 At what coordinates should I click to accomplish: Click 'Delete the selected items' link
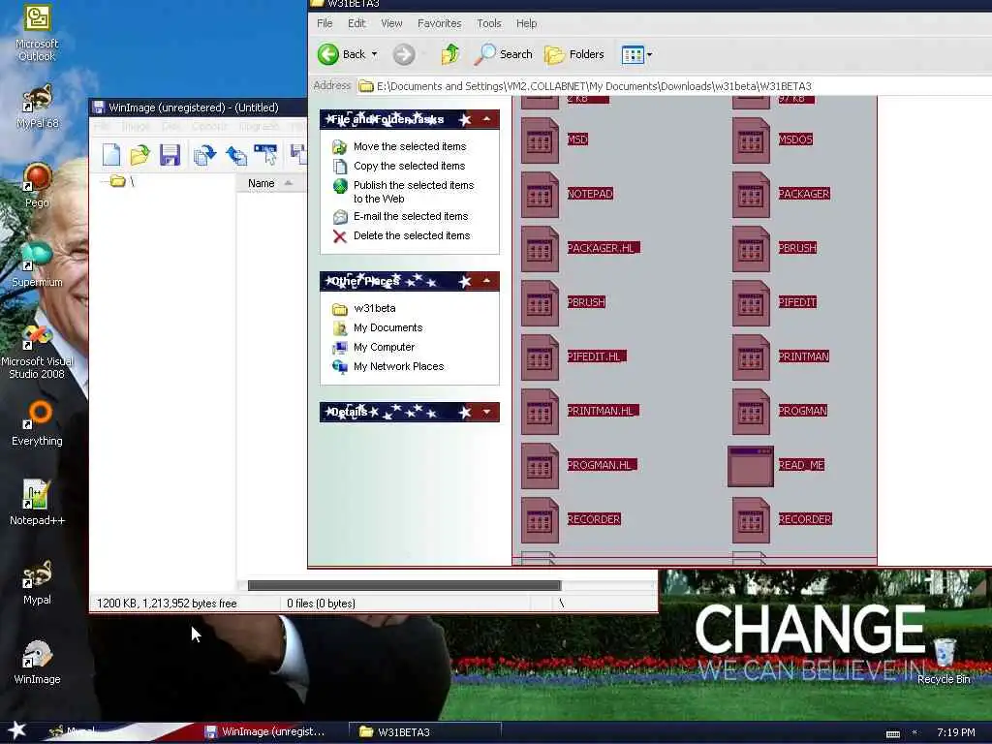[x=411, y=236]
